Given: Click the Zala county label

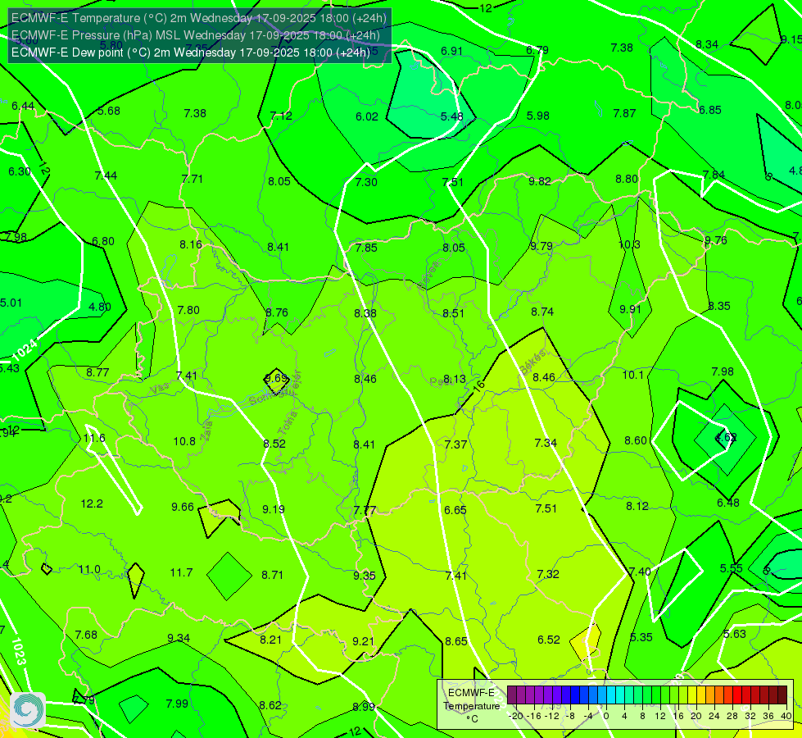Looking at the screenshot, I should point(206,430).
